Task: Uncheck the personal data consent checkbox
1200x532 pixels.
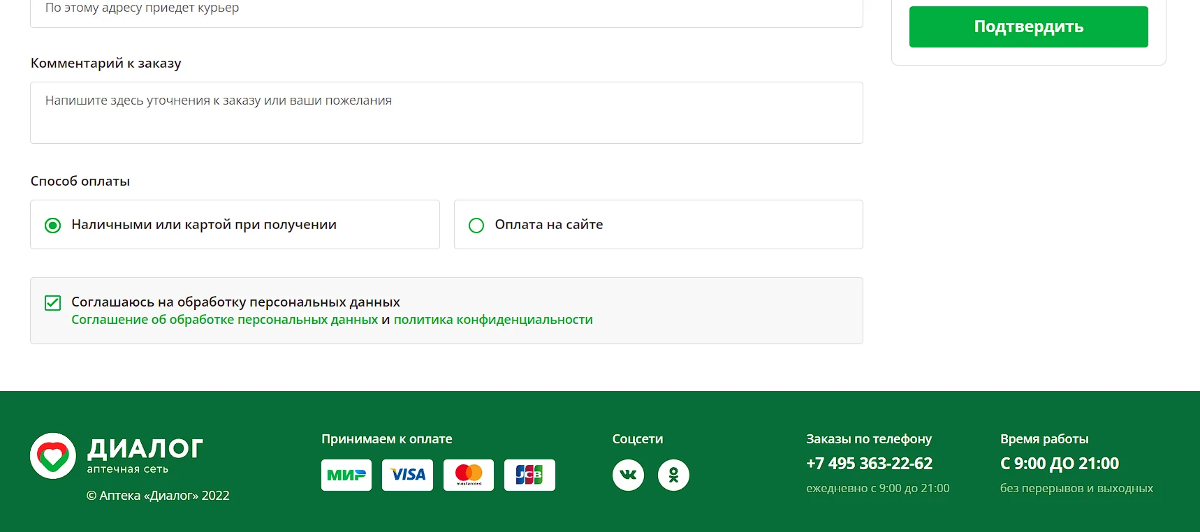Action: point(53,303)
